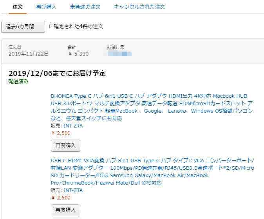Click the に確定された4件の注文 text

pos(76,26)
